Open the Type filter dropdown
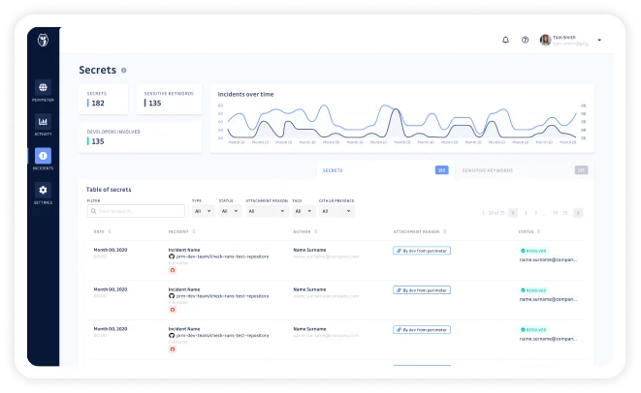Viewport: 641px width, 393px height. [x=204, y=211]
